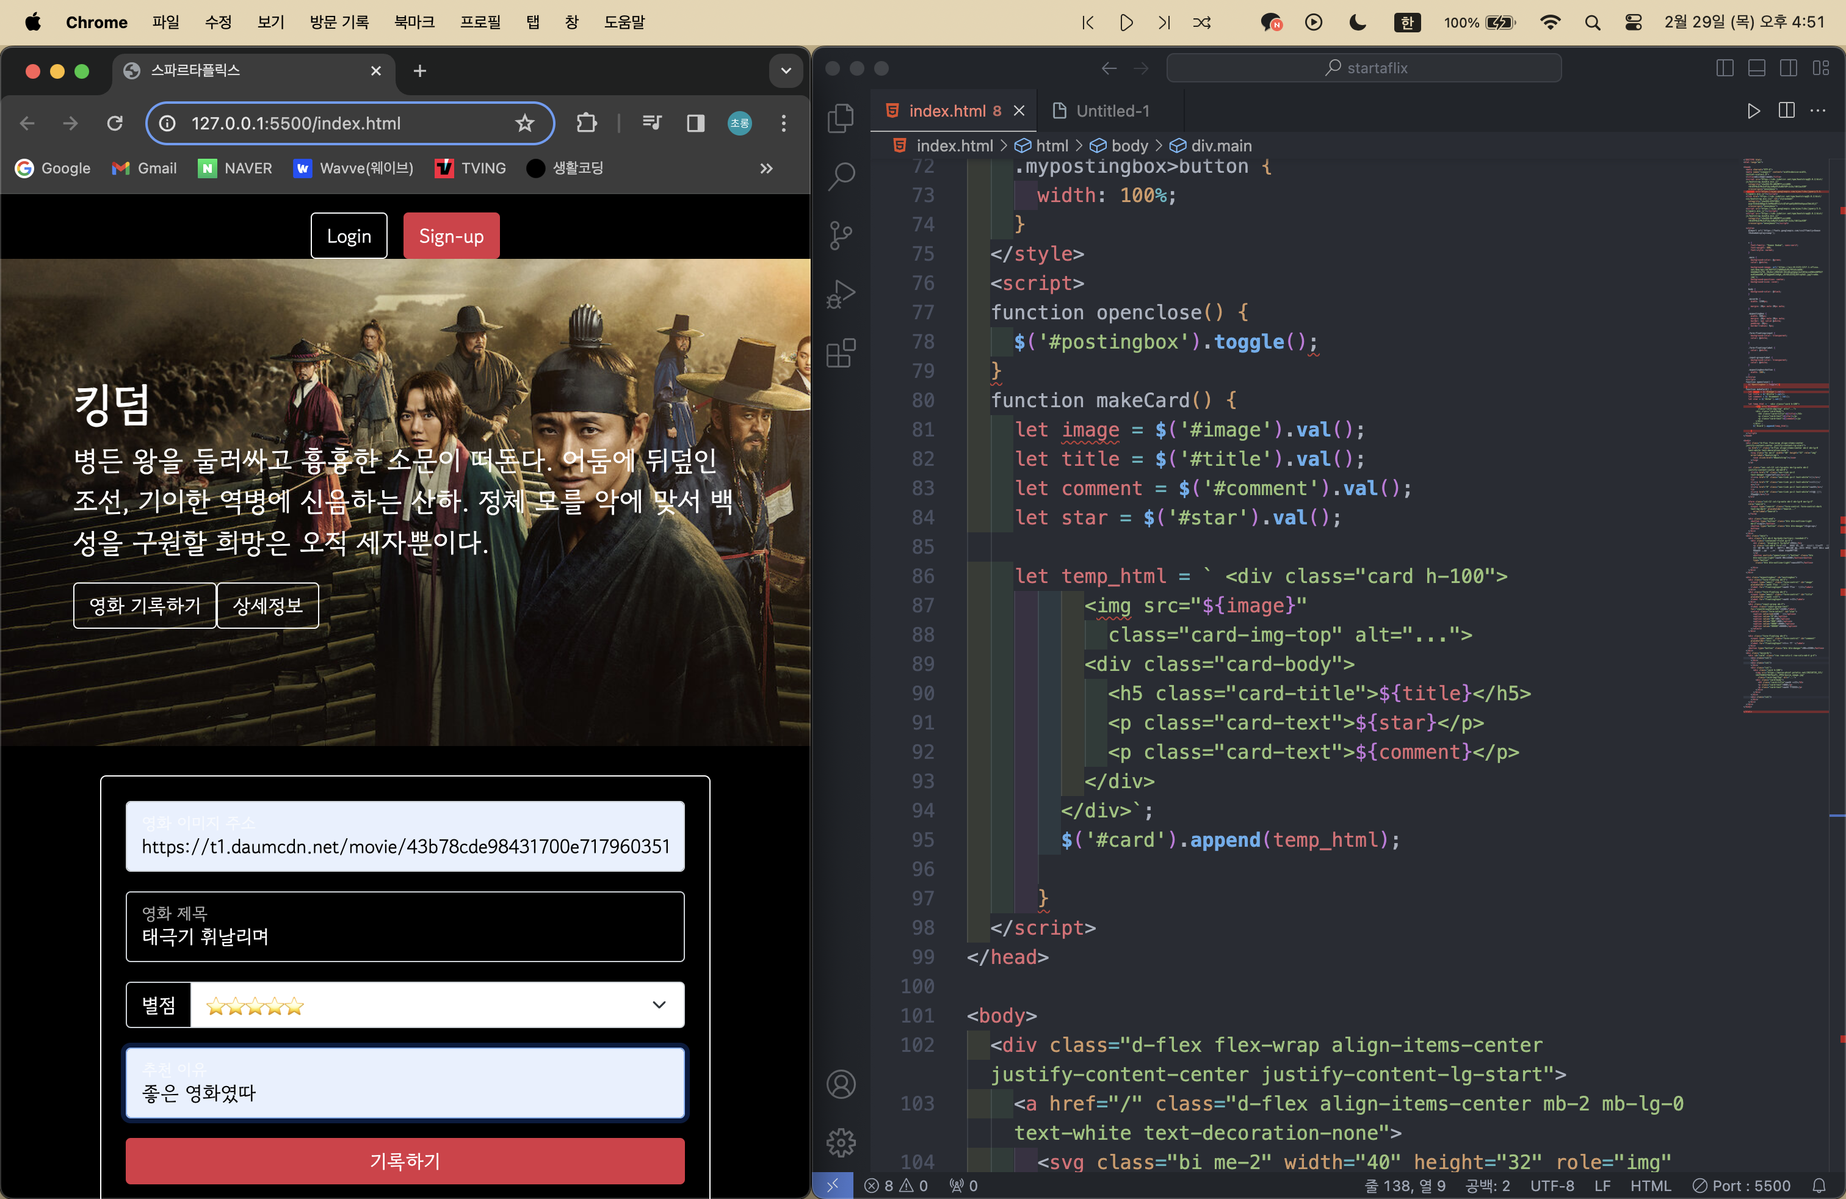This screenshot has width=1846, height=1199.
Task: Show more bookmarks with the chevron
Action: (766, 168)
